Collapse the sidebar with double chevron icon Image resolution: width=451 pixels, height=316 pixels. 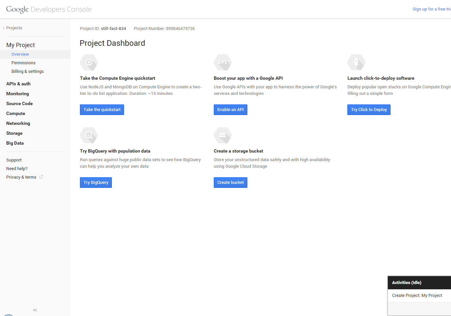click(x=35, y=310)
